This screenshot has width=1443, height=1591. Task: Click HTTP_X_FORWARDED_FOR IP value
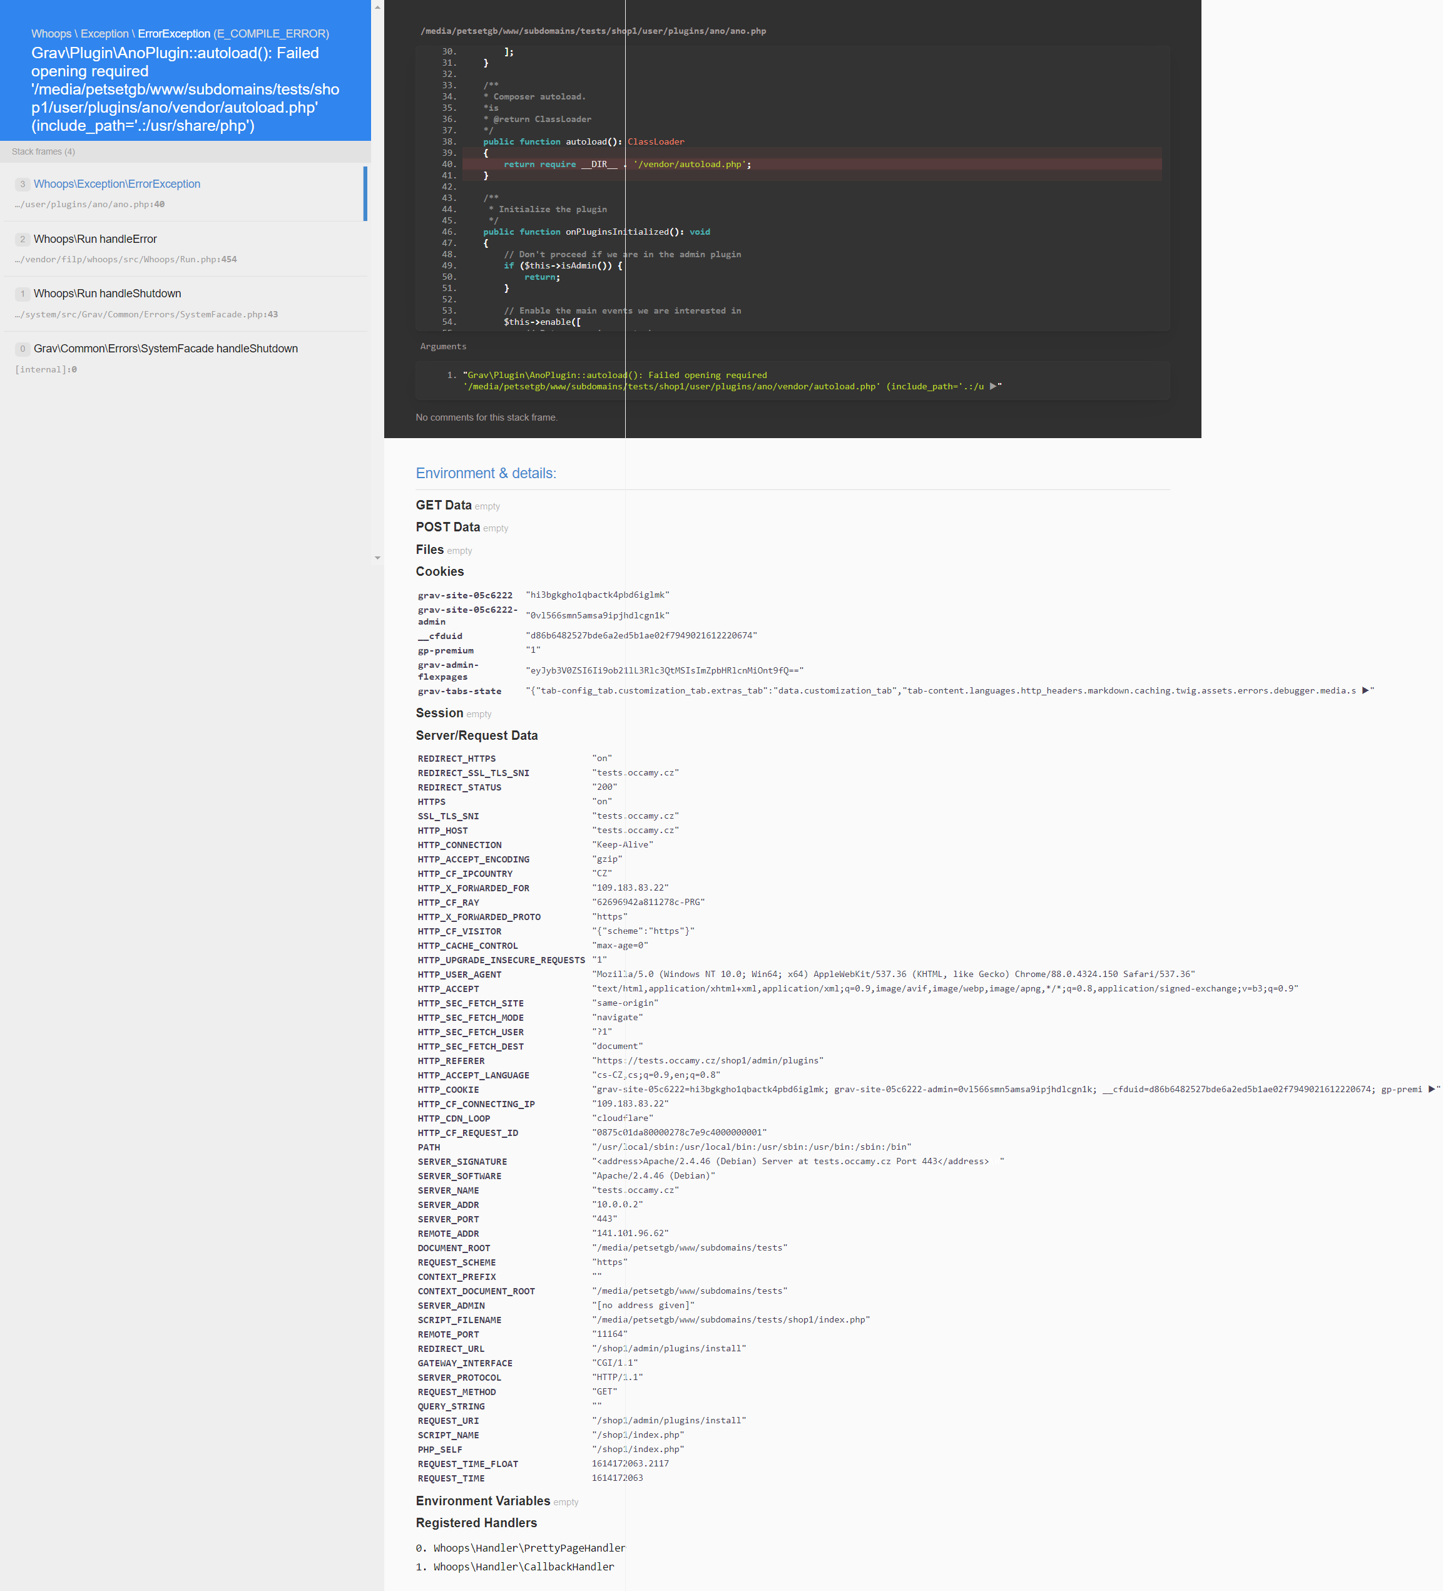(x=630, y=888)
